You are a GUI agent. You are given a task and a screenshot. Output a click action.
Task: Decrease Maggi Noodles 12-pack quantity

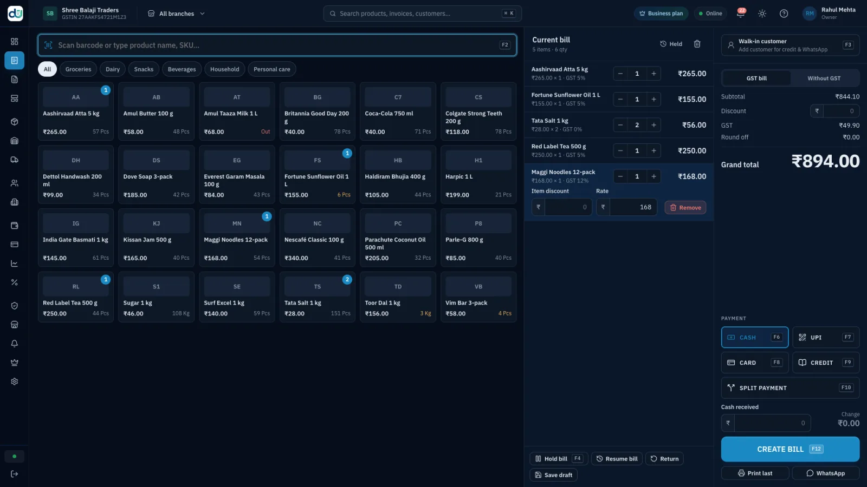[x=620, y=176]
